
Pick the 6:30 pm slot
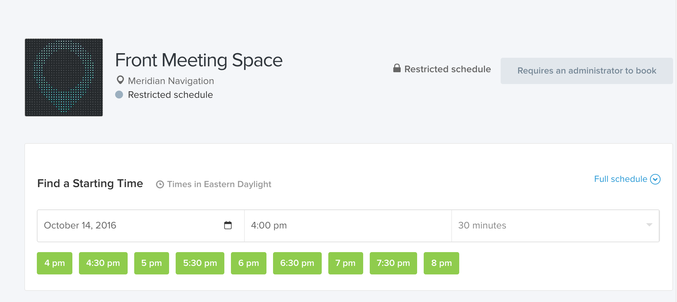[297, 263]
